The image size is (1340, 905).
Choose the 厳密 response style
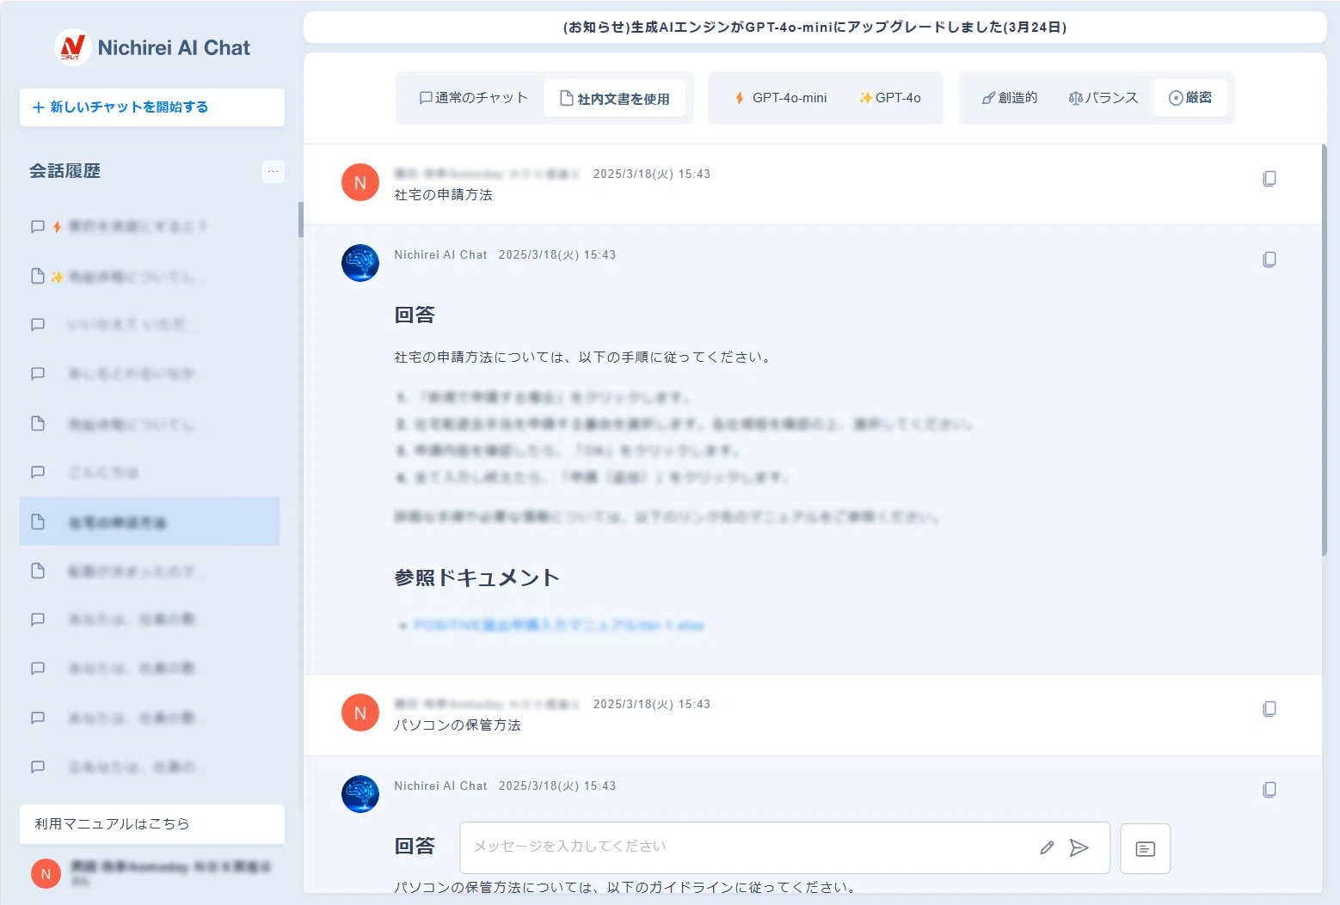[1190, 98]
